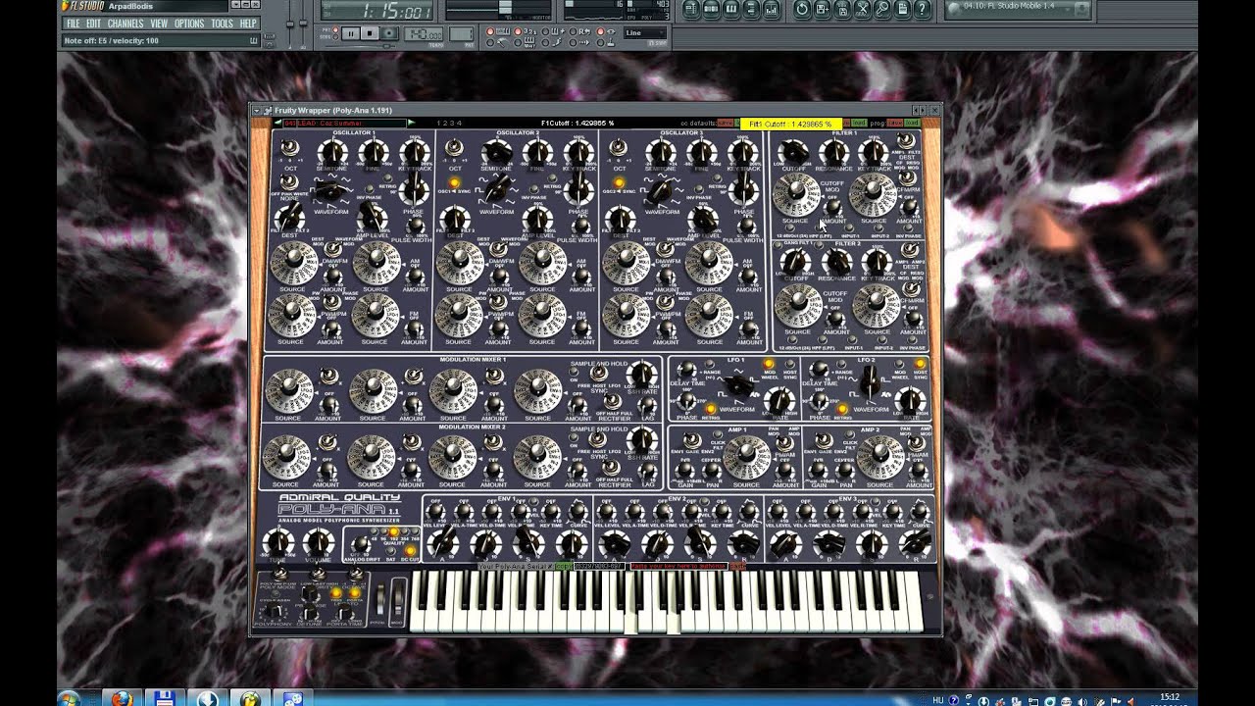Flip the Oscillator 1 OCT switch

tap(290, 148)
